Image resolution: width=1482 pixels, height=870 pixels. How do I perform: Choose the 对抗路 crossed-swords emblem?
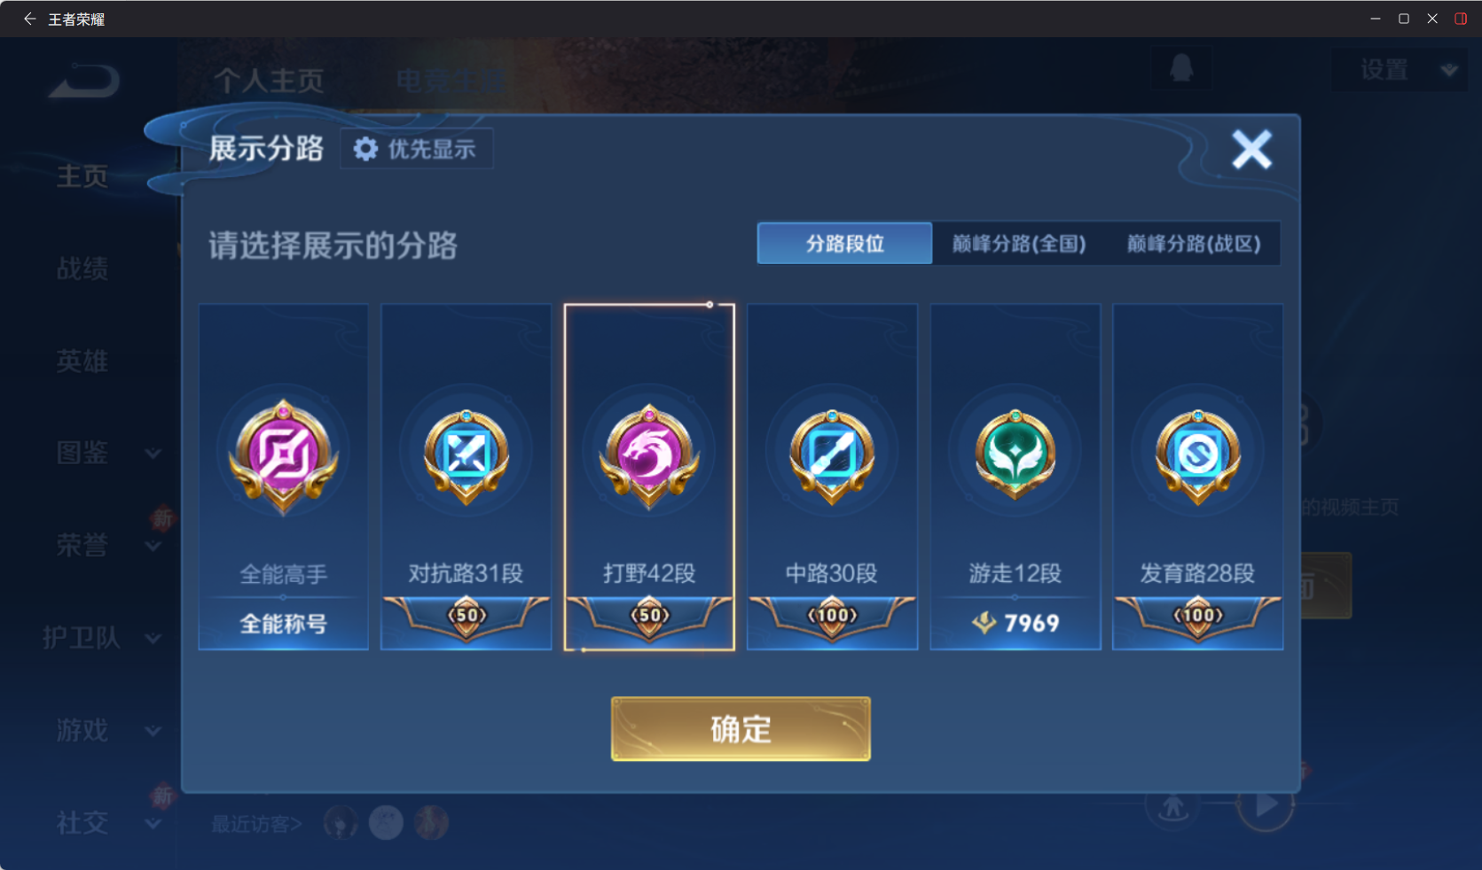tap(467, 456)
